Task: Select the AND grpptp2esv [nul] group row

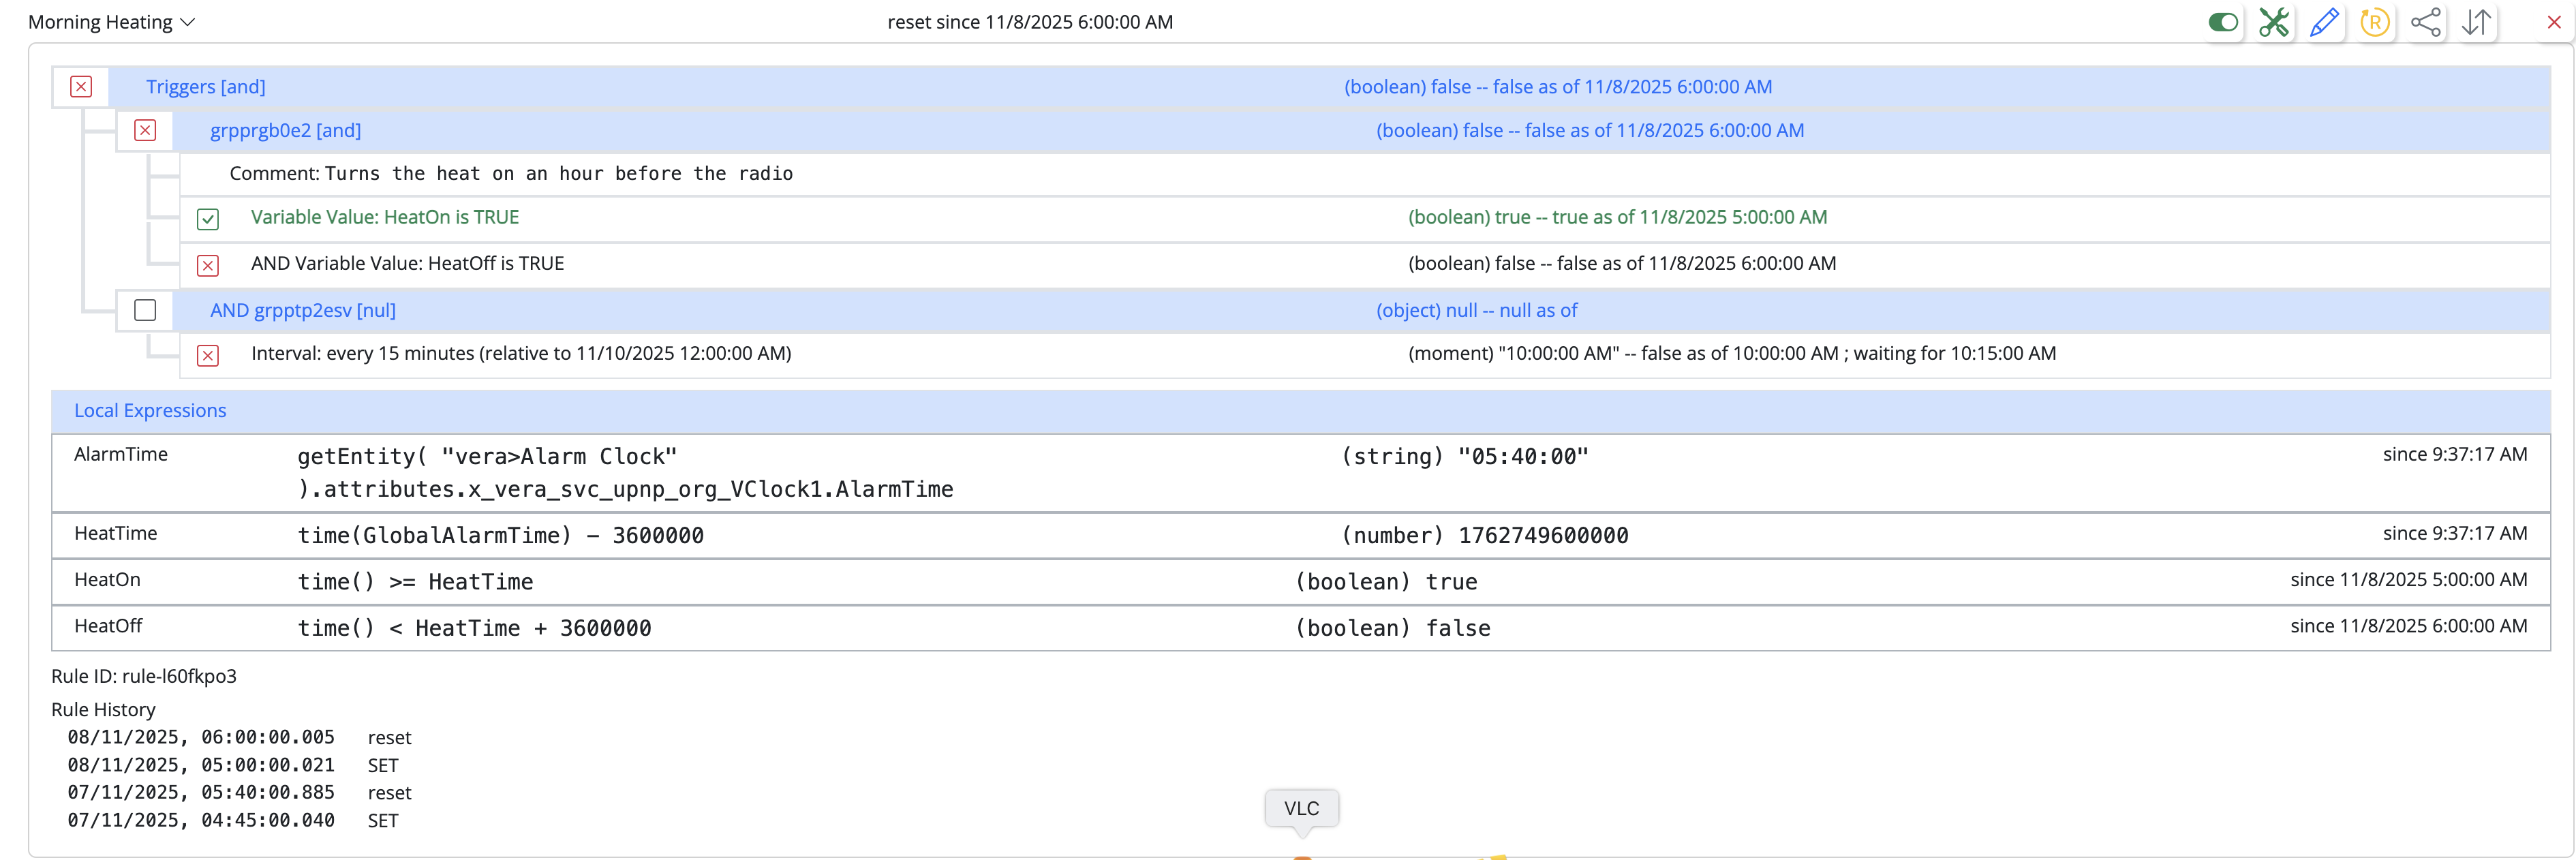Action: pos(302,310)
